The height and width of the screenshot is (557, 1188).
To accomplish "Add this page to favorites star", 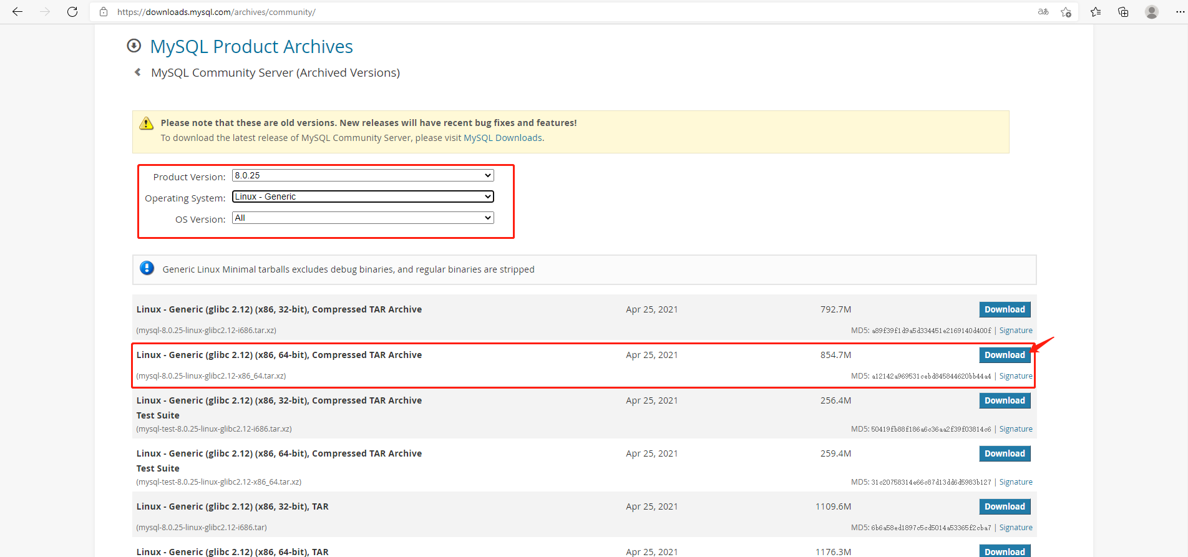I will pyautogui.click(x=1066, y=12).
